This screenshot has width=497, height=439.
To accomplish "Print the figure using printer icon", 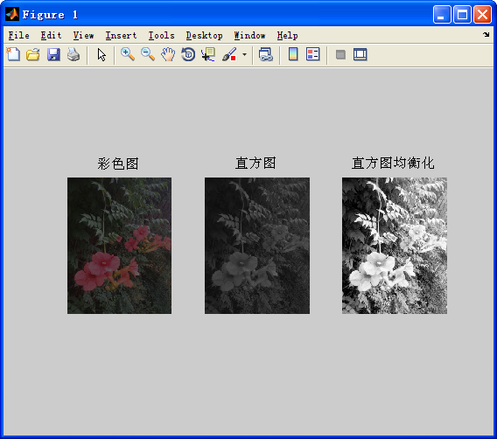I will [73, 54].
